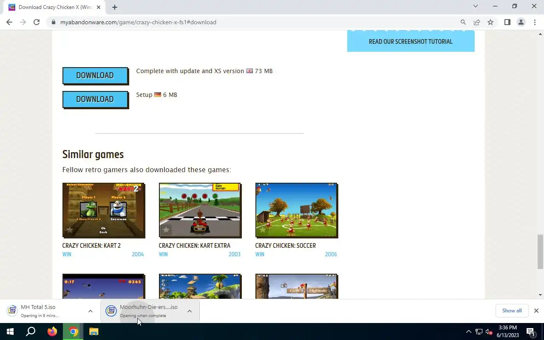Close the downloads bar
Screen dimensions: 544x340
tap(536, 311)
